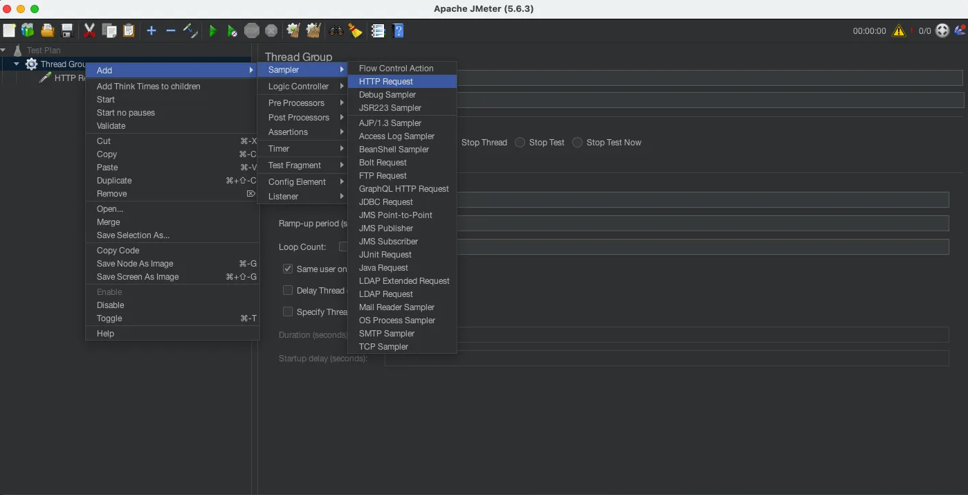Open Search with the binoculars icon
This screenshot has width=968, height=495.
(x=336, y=30)
